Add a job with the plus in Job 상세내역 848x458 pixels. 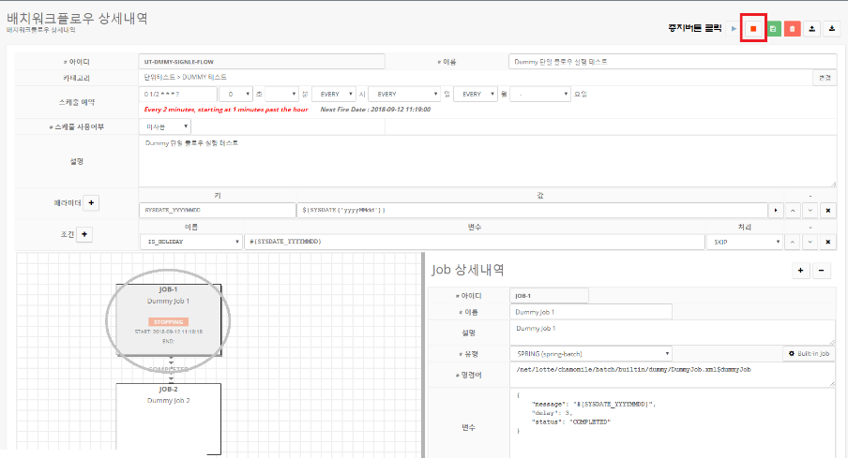[800, 271]
